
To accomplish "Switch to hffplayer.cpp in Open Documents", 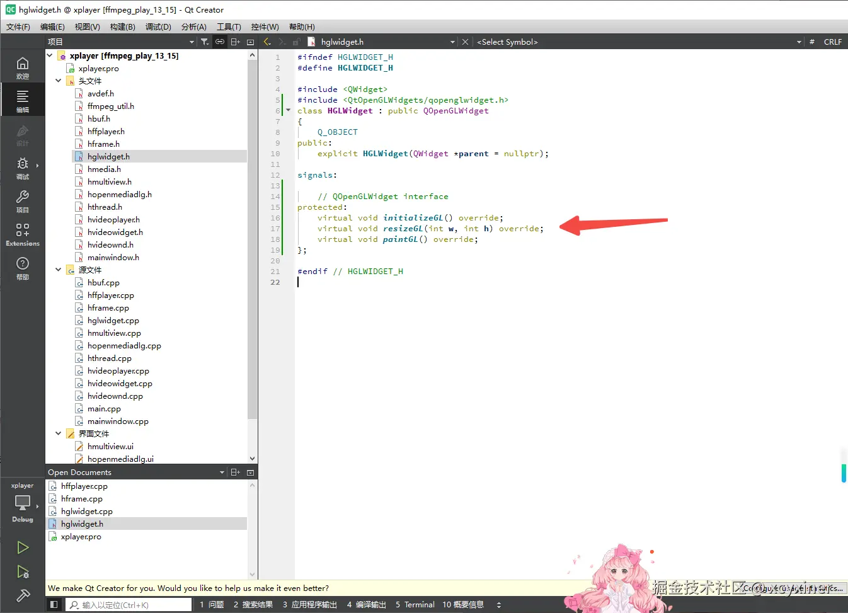I will (x=84, y=486).
